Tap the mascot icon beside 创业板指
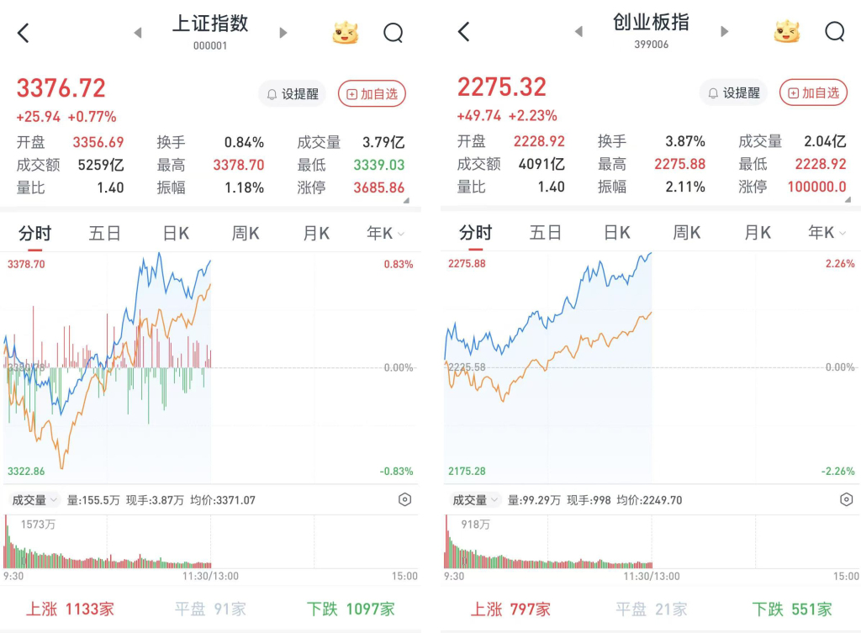861x633 pixels. [x=786, y=32]
